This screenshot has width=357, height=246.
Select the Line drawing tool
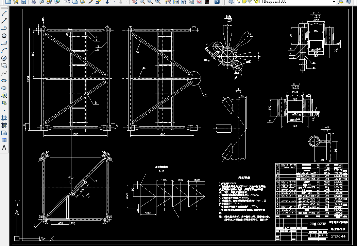point(4,13)
